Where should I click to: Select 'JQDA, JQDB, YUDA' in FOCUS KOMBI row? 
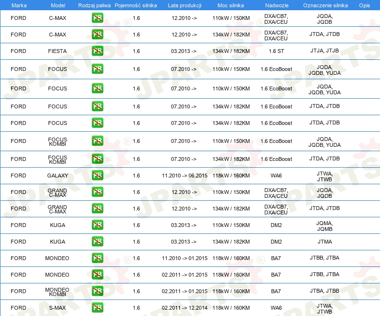pos(325,142)
